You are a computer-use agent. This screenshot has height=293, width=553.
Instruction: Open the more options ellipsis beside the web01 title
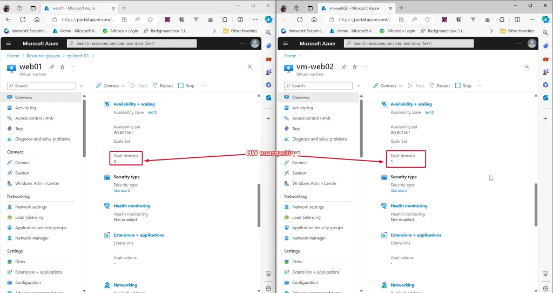coord(73,66)
